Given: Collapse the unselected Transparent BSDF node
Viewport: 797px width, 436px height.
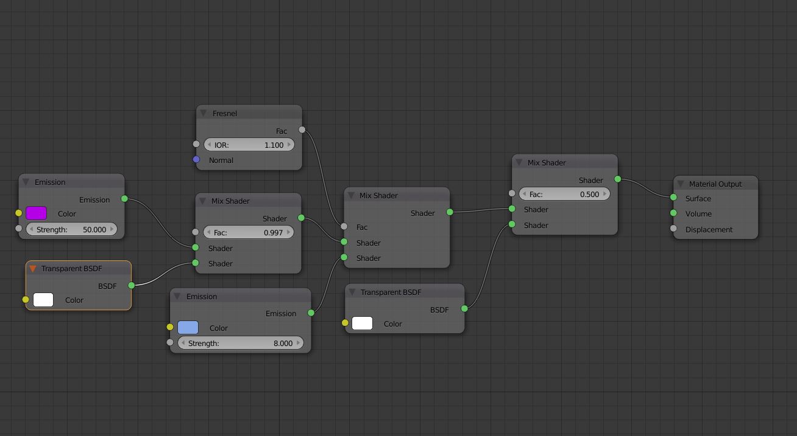Looking at the screenshot, I should coord(352,292).
